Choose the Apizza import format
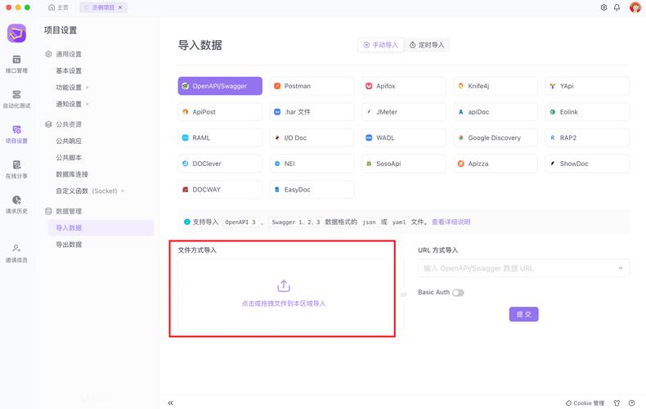 496,164
